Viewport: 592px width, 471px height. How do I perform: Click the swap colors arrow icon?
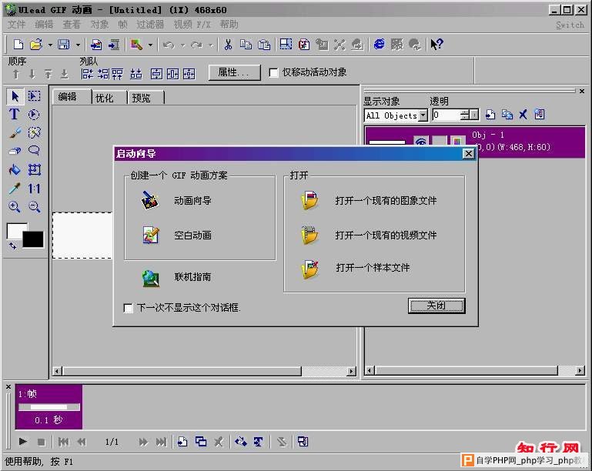[x=13, y=246]
